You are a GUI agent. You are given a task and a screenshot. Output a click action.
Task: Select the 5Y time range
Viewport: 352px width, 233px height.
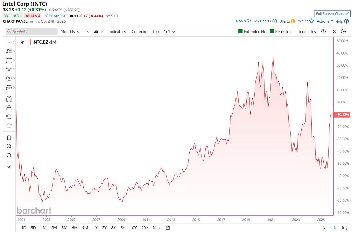coord(123,228)
